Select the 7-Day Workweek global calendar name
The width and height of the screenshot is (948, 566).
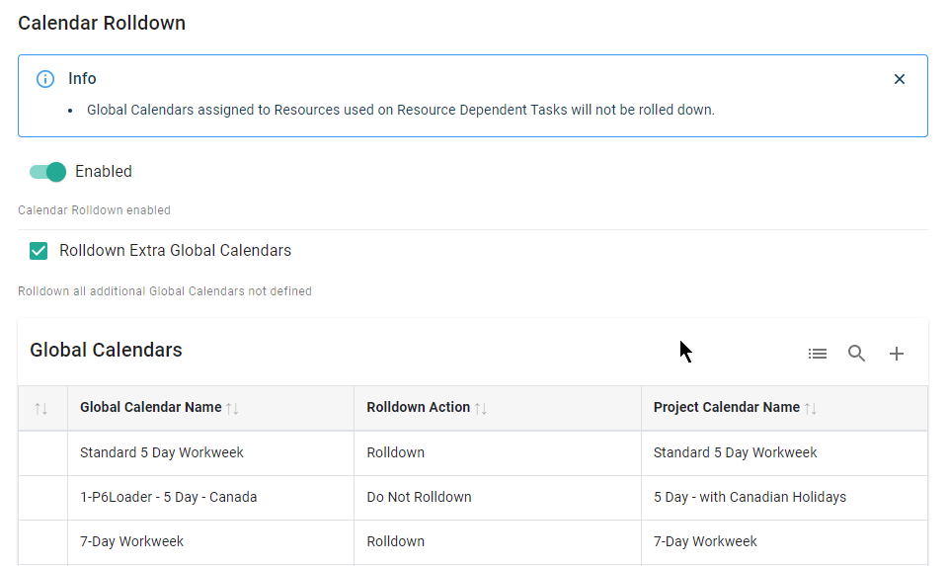[x=132, y=541]
